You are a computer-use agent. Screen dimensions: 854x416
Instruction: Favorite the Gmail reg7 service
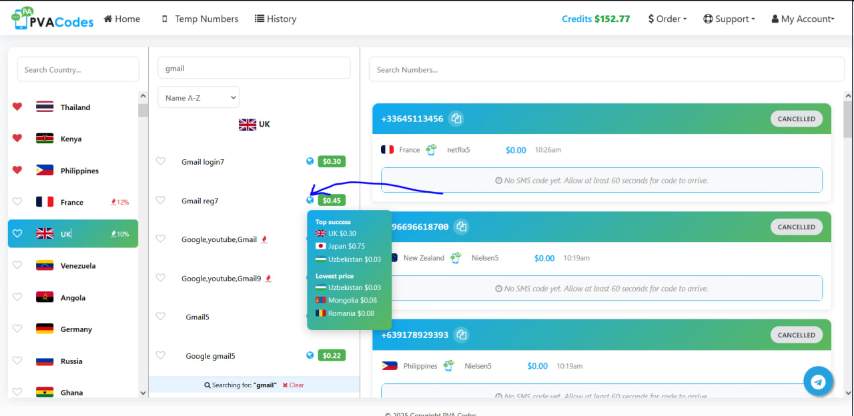tap(160, 200)
